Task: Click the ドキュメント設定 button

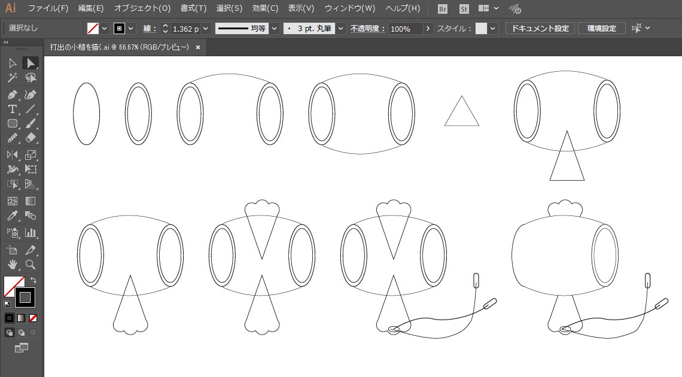Action: coord(540,28)
